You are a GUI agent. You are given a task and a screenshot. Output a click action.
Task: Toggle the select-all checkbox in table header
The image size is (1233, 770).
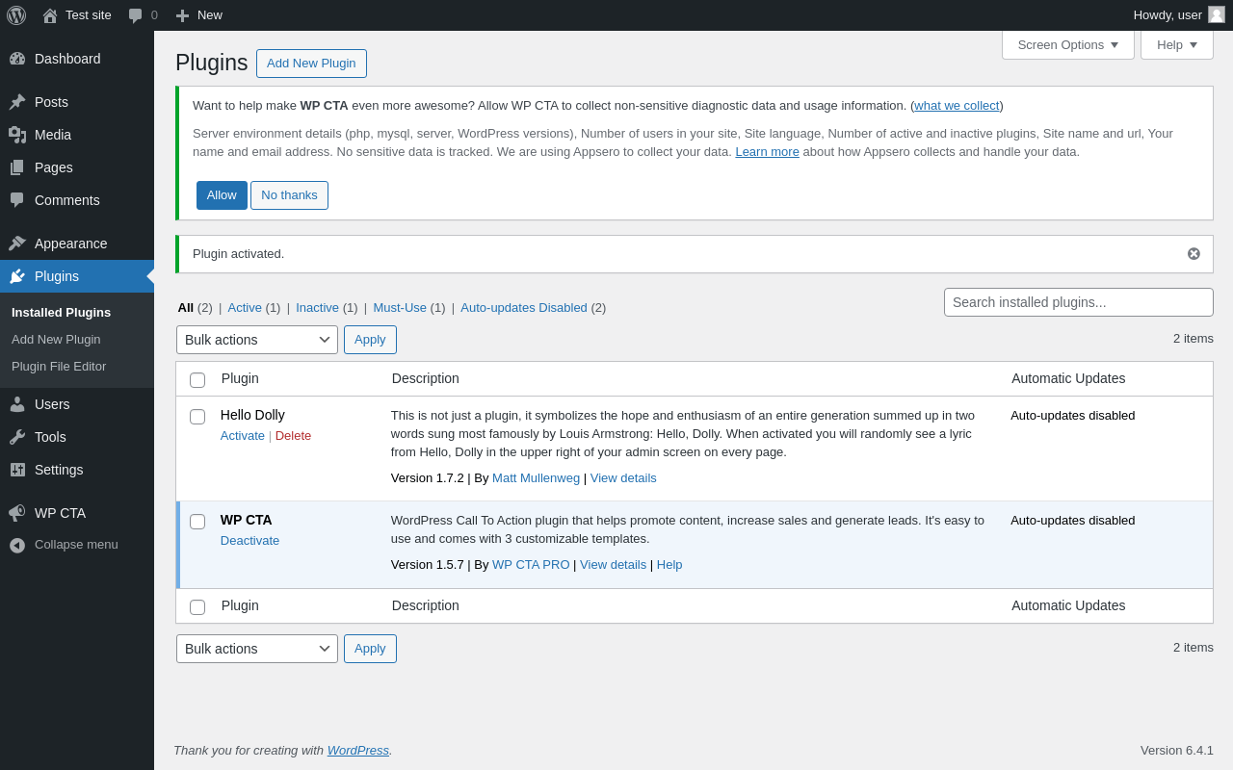coord(197,380)
